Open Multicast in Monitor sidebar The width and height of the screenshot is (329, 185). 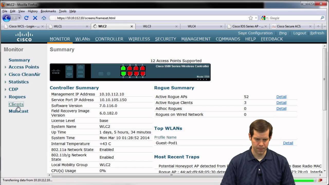pyautogui.click(x=19, y=111)
